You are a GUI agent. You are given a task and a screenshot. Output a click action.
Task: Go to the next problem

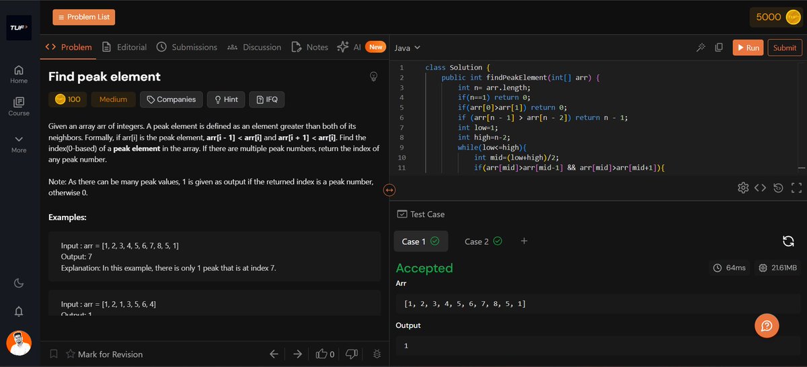click(x=297, y=354)
